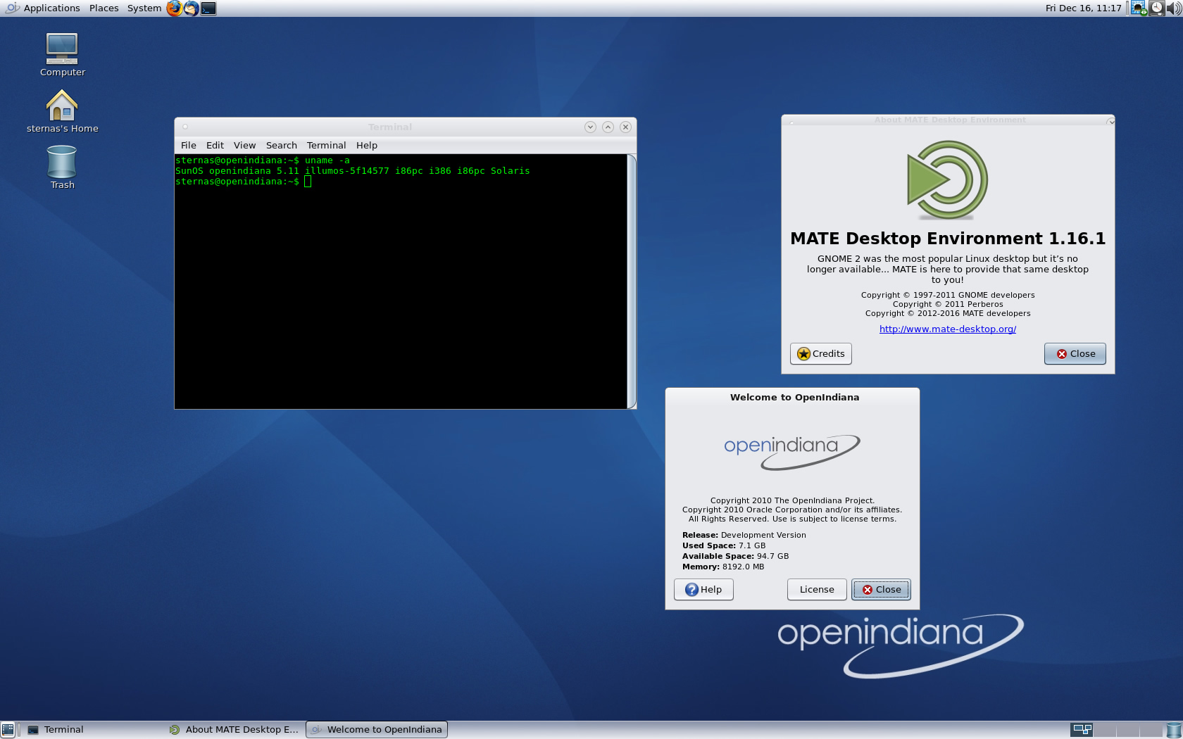Maximize the Terminal window
This screenshot has width=1183, height=739.
point(608,127)
